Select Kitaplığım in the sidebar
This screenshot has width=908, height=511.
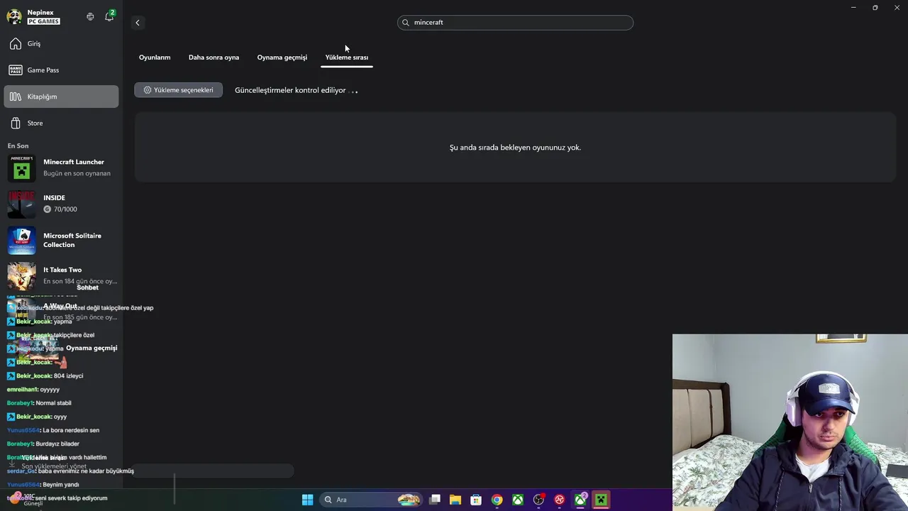tap(61, 97)
